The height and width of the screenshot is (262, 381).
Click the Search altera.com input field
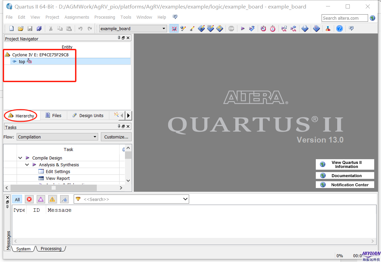[344, 18]
